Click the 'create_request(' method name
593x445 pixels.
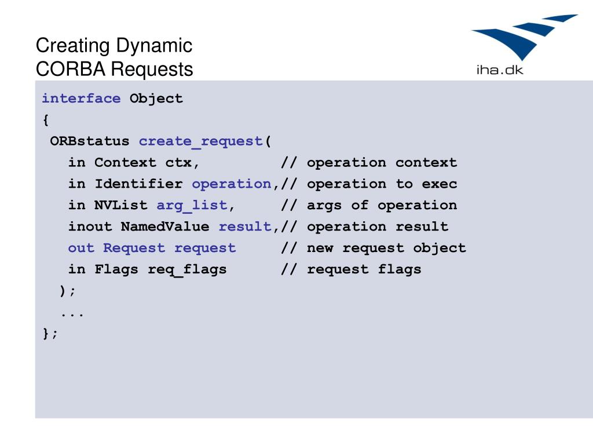(205, 141)
